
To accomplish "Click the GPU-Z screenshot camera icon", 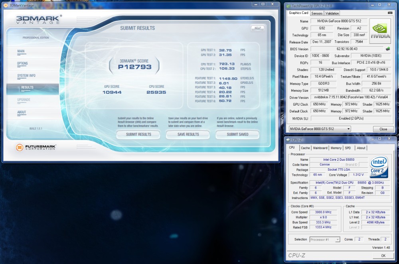I will tap(390, 13).
